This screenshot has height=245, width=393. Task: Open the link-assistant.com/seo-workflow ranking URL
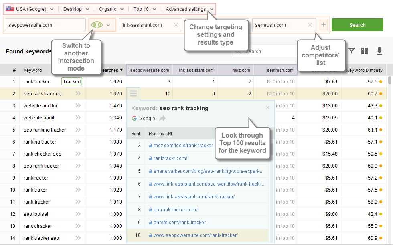coord(209,184)
